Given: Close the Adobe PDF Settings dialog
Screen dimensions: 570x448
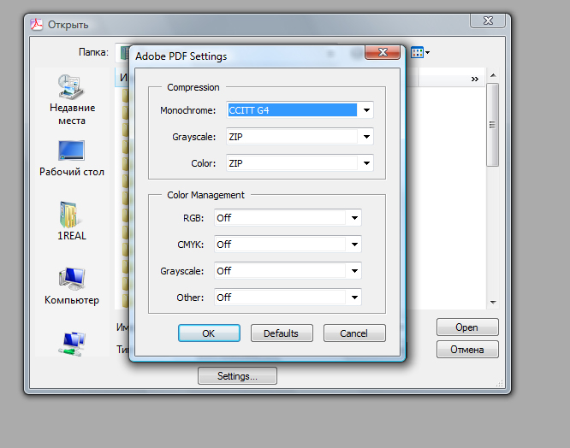Looking at the screenshot, I should pos(383,52).
